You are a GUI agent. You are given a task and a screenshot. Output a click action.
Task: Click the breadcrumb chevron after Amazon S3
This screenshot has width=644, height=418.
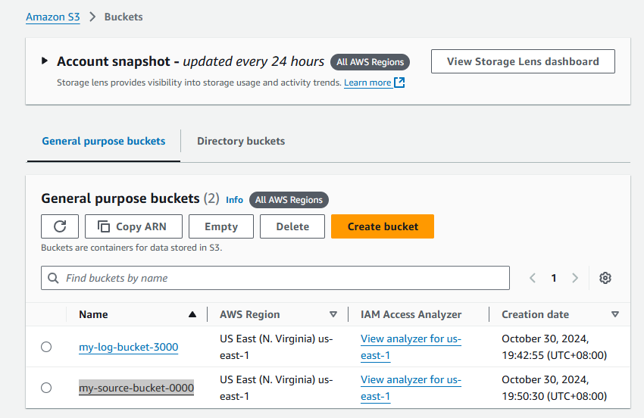92,17
